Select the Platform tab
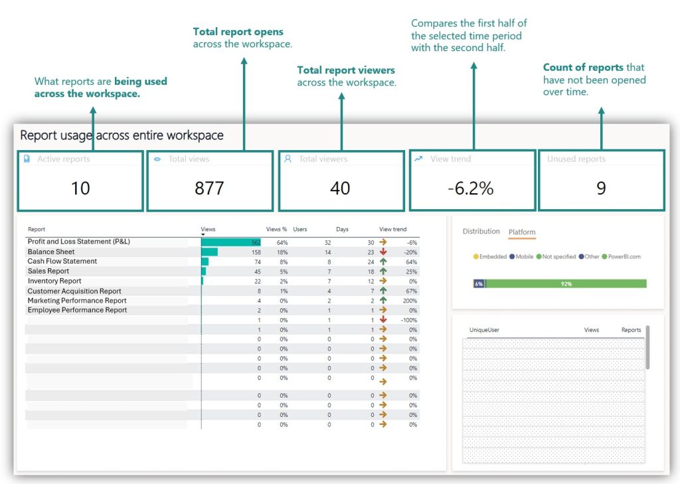The image size is (680, 484). tap(522, 232)
